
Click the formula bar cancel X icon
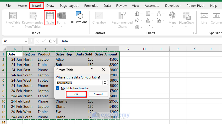point(37,41)
